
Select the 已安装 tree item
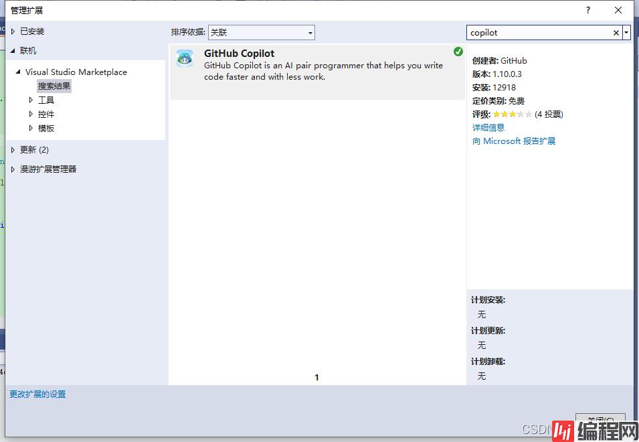pos(32,31)
